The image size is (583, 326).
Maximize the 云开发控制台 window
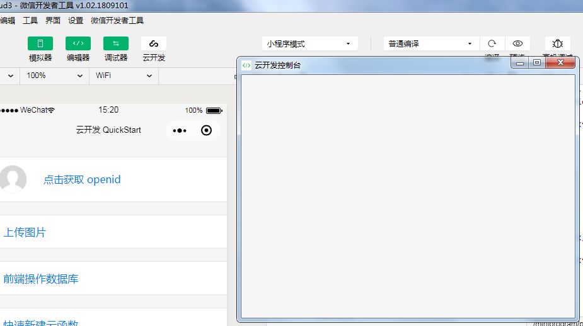point(537,63)
